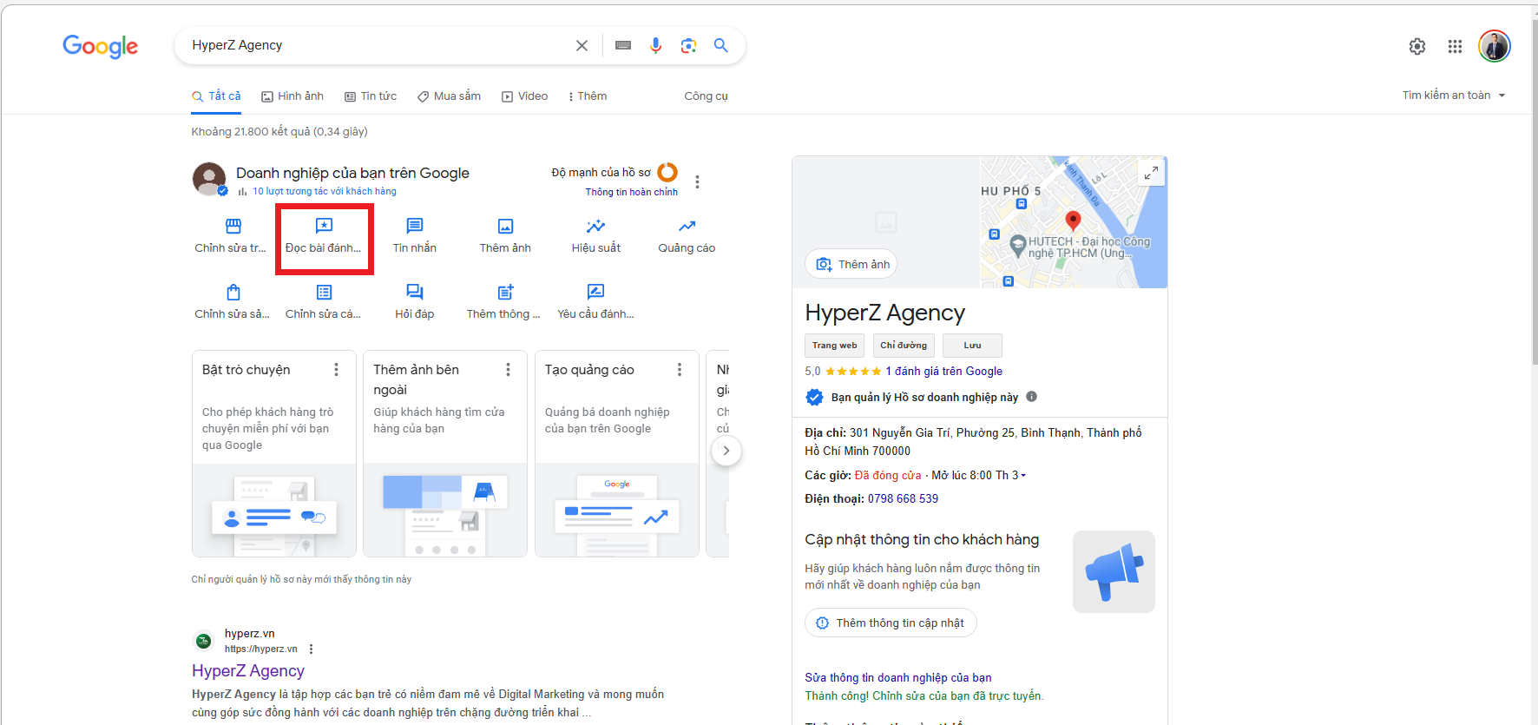Viewport: 1538px width, 725px height.
Task: Open the HyperZ Agency search result link
Action: (248, 671)
